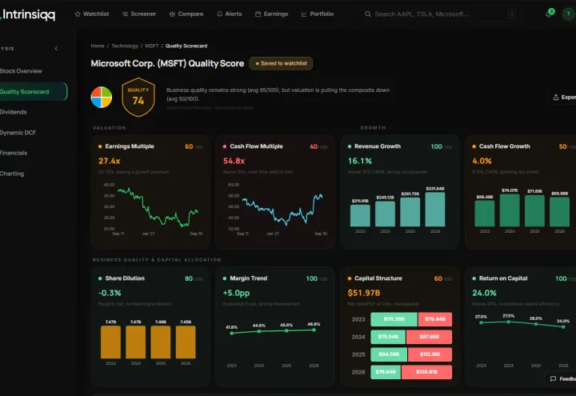The width and height of the screenshot is (576, 396).
Task: Open the Share Dilution card title
Action: [x=125, y=278]
